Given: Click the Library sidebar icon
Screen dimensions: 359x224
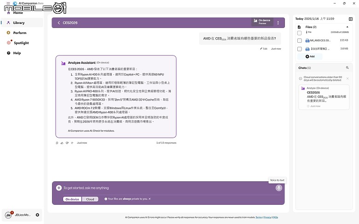Looking at the screenshot, I should [8, 22].
